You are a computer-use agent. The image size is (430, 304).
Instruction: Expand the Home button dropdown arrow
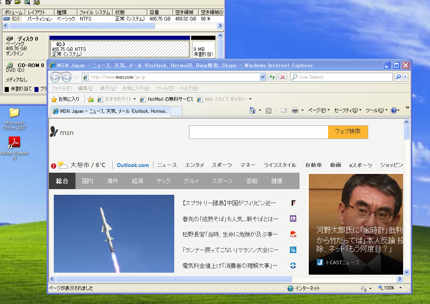click(260, 110)
